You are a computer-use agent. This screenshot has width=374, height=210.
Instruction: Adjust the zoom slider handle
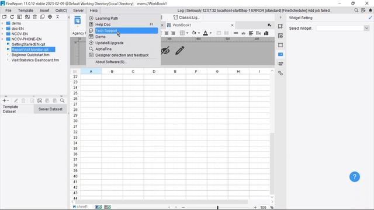point(217,208)
